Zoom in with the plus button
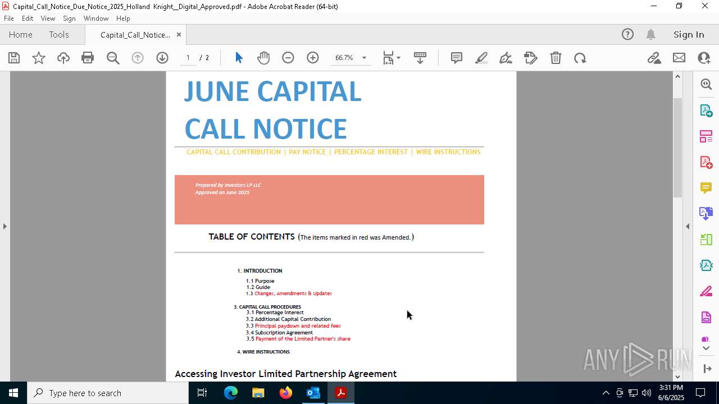719x404 pixels. point(313,58)
